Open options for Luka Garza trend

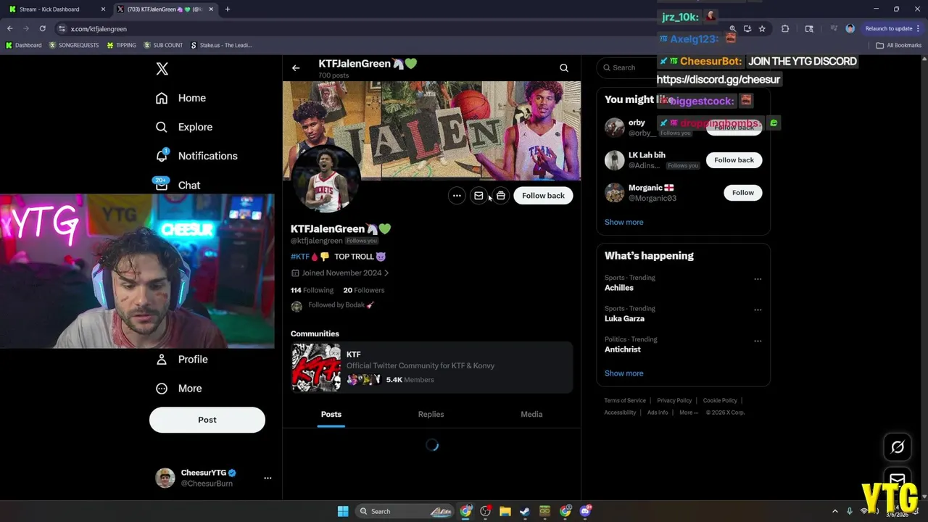758,310
